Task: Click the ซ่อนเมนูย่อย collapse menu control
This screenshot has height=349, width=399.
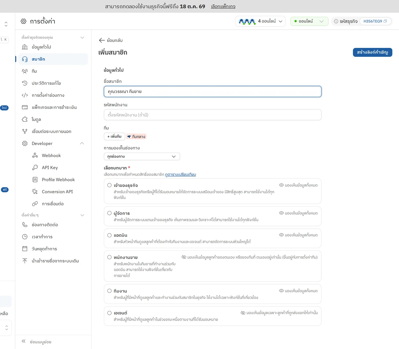Action: point(37,342)
